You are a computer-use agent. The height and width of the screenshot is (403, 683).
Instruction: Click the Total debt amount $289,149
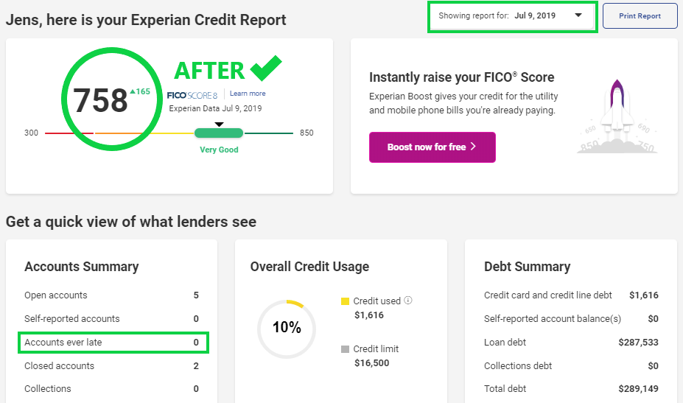click(x=638, y=388)
